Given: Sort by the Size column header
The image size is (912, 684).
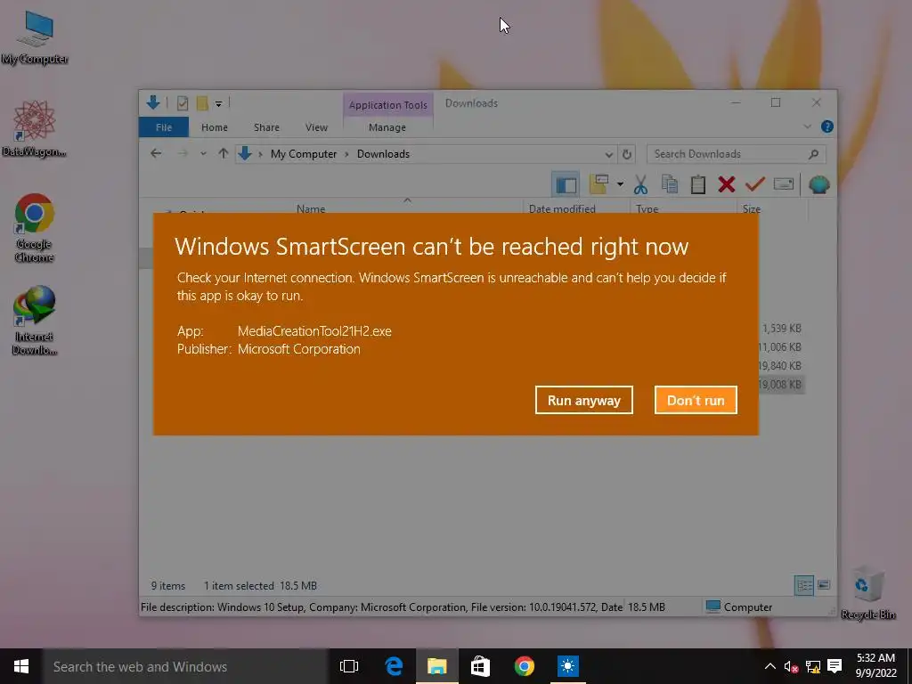Looking at the screenshot, I should click(752, 208).
